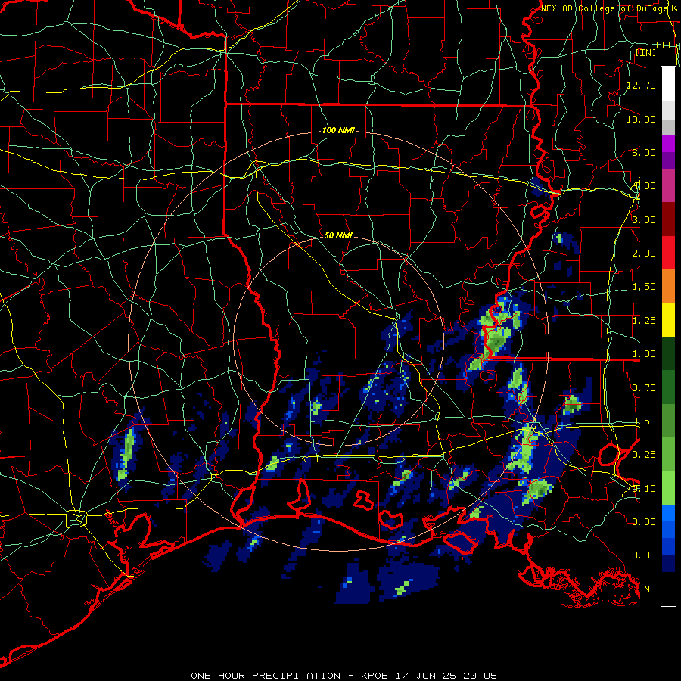Choose the bright red 2.00 legend swatch
681x681 pixels.
click(668, 253)
